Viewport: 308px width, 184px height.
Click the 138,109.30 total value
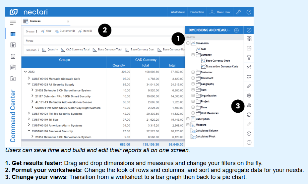tap(151, 145)
